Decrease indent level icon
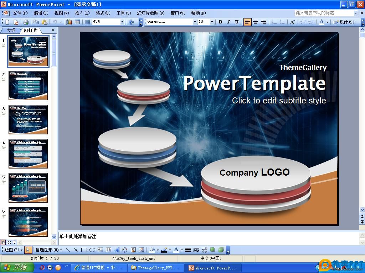 click(303, 22)
